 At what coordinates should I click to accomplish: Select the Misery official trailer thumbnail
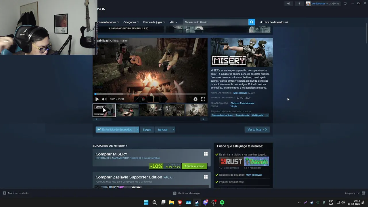click(x=104, y=110)
